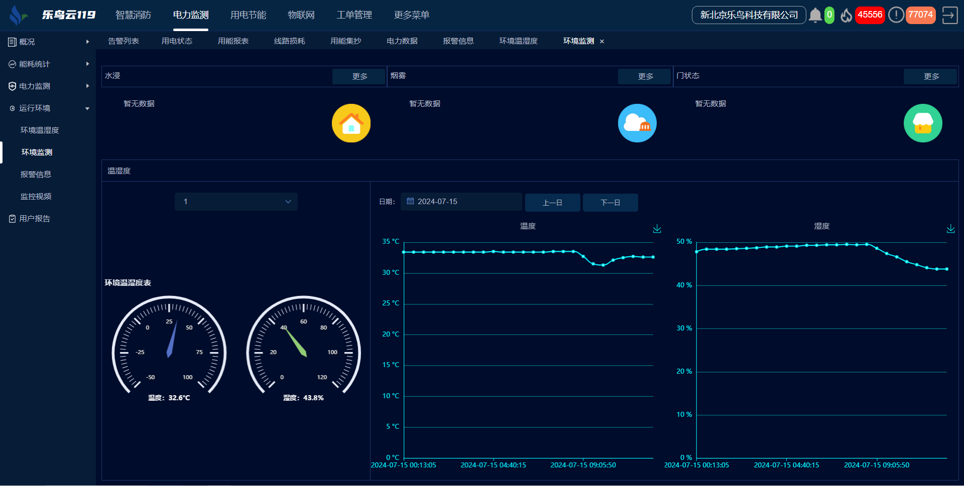Open the 告警列表 tab

point(124,41)
